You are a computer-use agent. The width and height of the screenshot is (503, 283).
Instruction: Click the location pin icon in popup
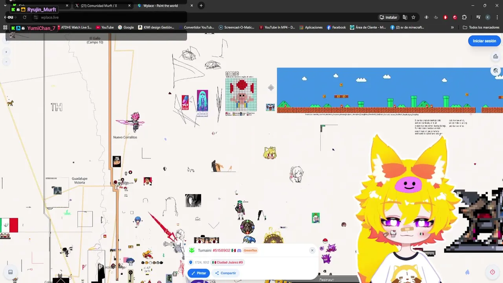pyautogui.click(x=191, y=262)
